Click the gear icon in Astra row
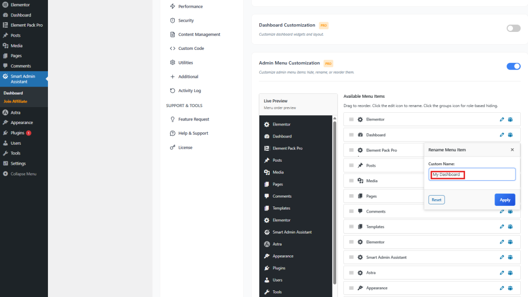 click(x=360, y=272)
